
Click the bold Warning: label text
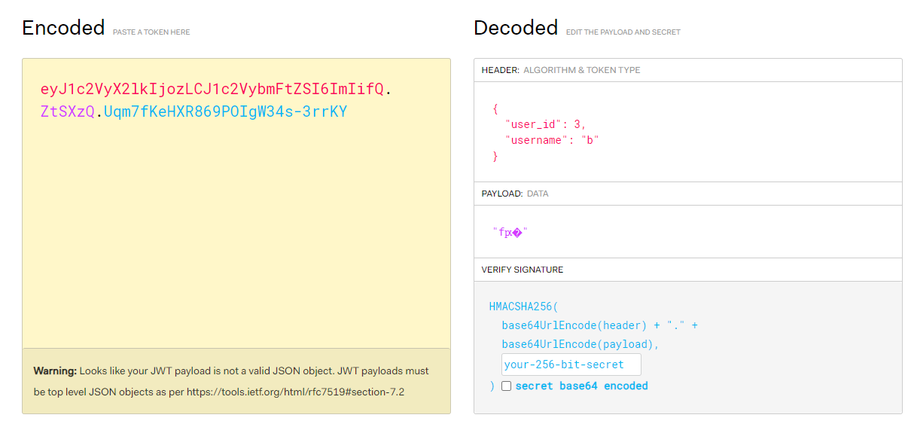55,371
